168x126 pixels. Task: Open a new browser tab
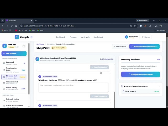coord(36,20)
